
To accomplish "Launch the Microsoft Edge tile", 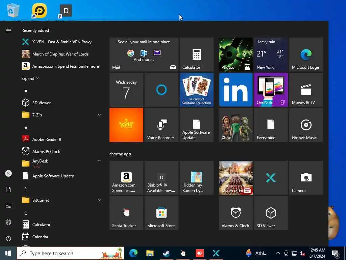I will (306, 55).
